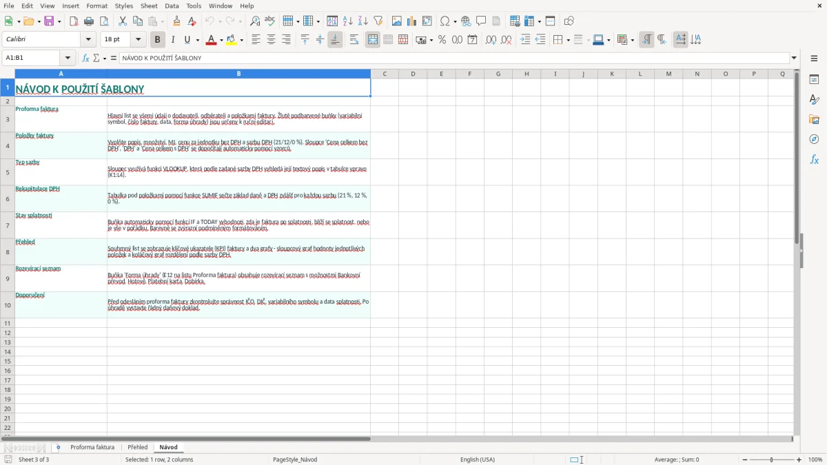
Task: Open Save button dropdown arrow
Action: 59,21
